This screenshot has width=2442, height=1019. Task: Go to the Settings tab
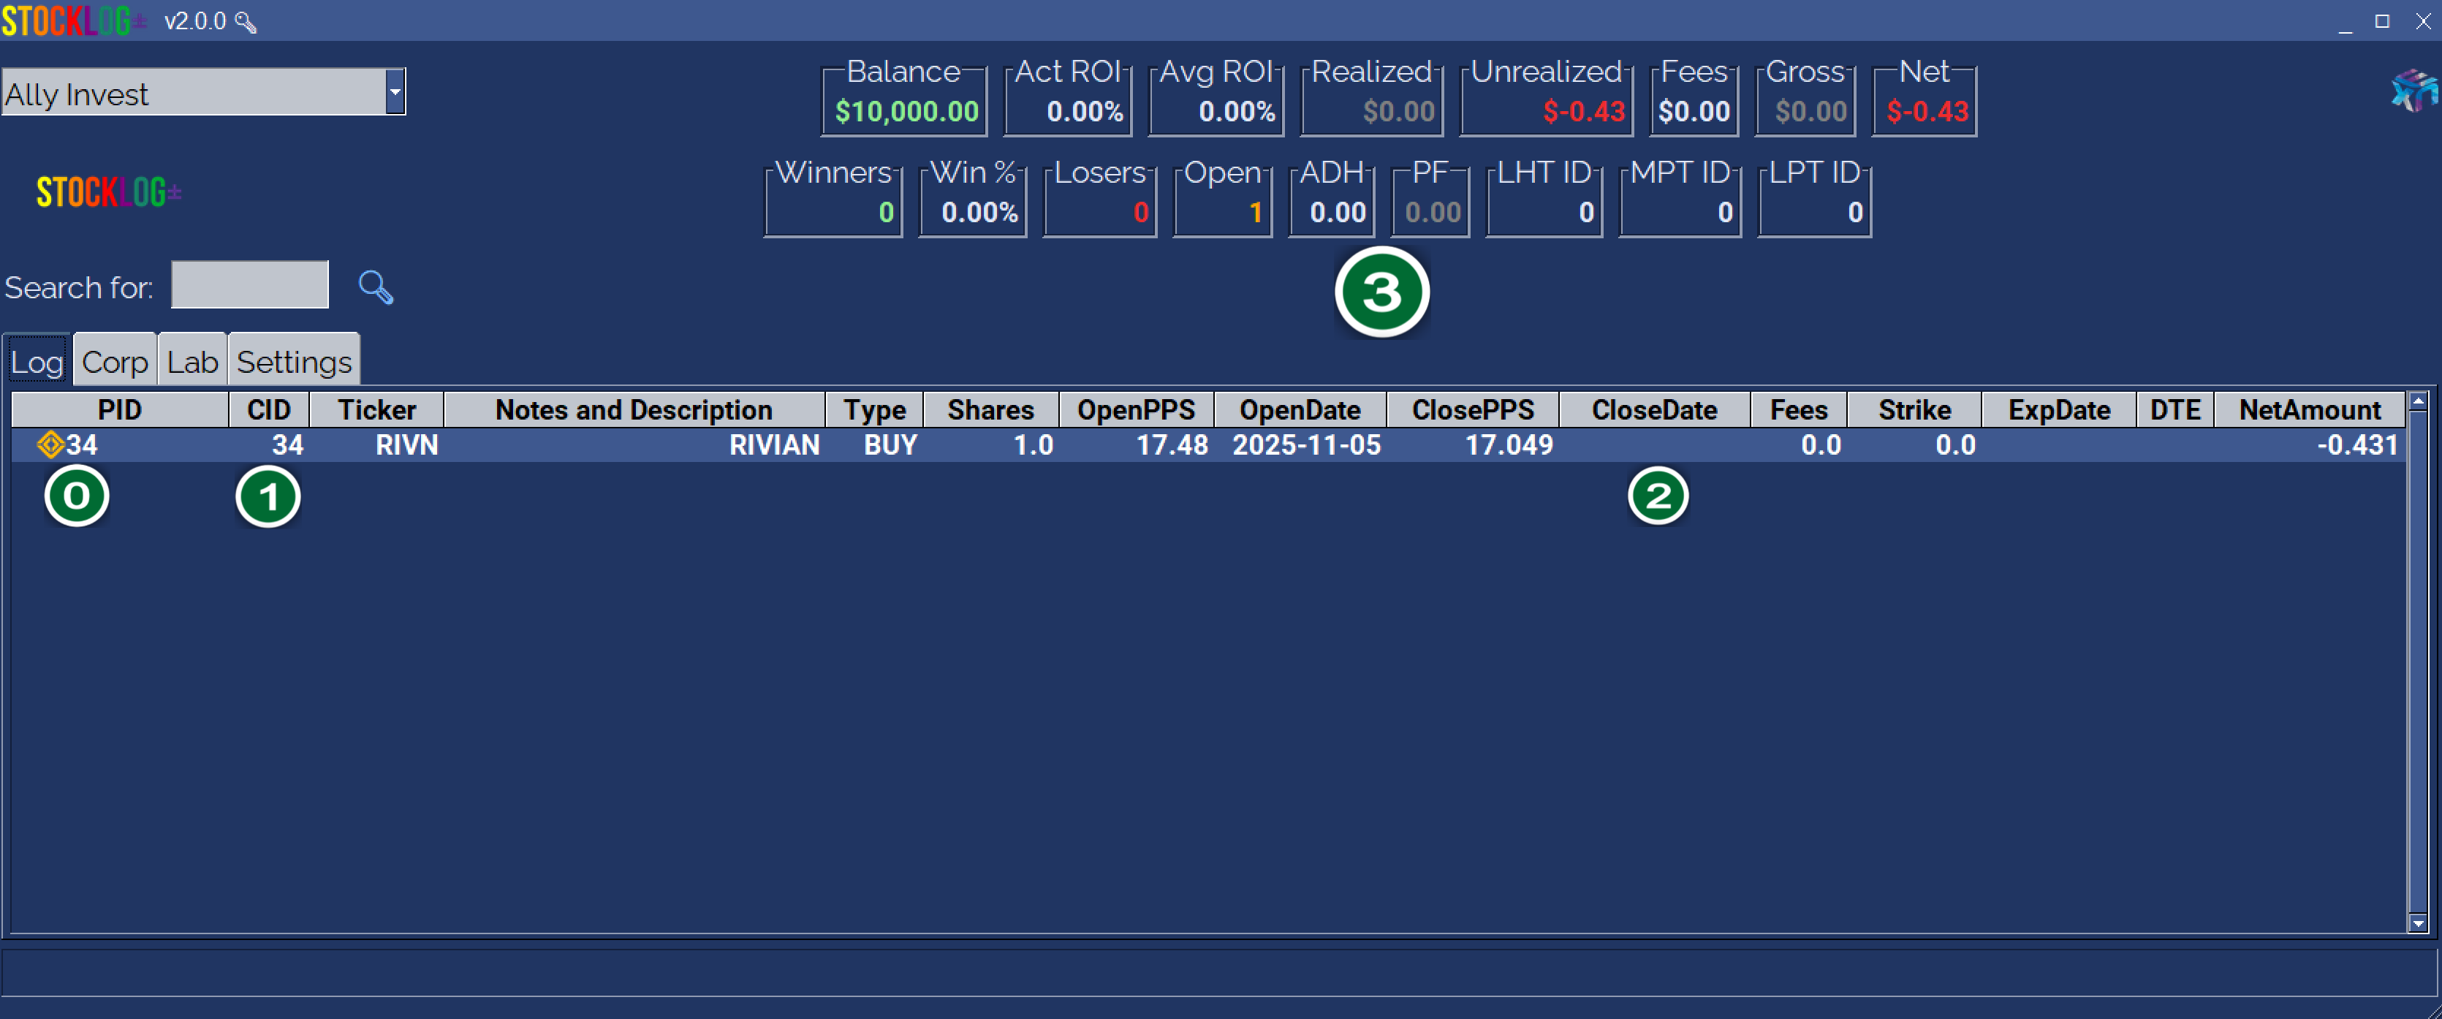pyautogui.click(x=294, y=361)
